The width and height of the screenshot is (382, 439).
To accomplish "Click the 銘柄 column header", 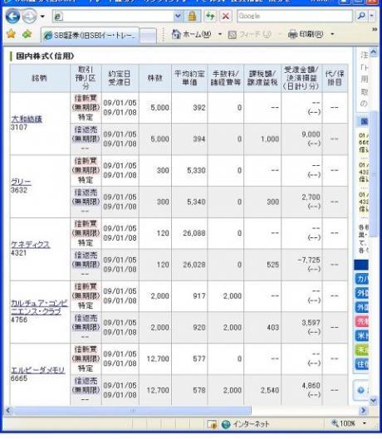I will 40,78.
